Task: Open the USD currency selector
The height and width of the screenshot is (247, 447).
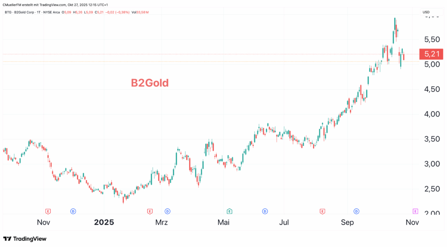Action: [426, 12]
